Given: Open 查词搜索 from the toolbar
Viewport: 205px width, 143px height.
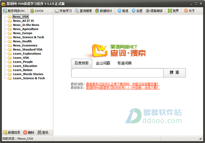Looking at the screenshot, I should pos(83,11).
